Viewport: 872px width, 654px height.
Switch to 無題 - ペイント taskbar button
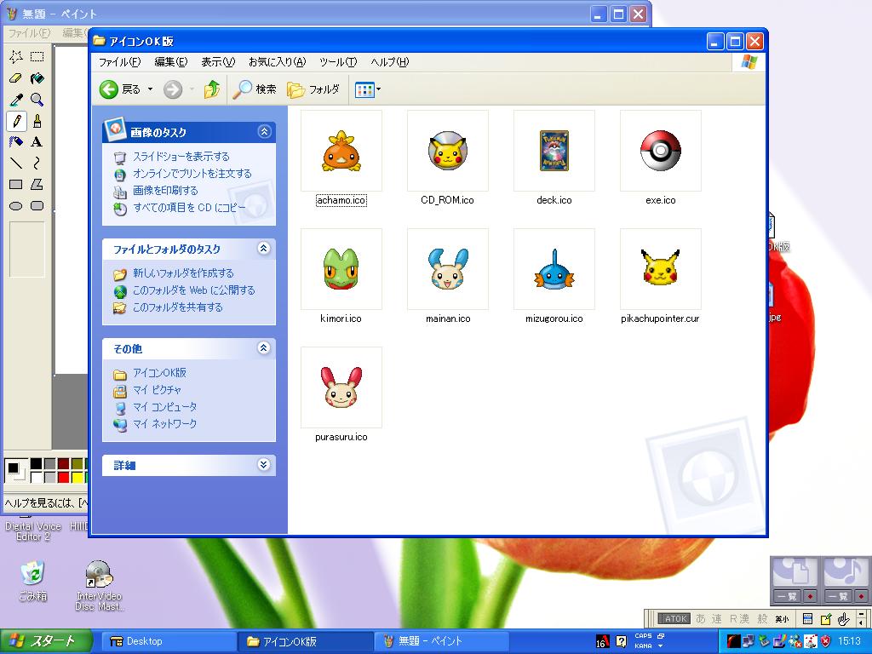click(x=441, y=641)
